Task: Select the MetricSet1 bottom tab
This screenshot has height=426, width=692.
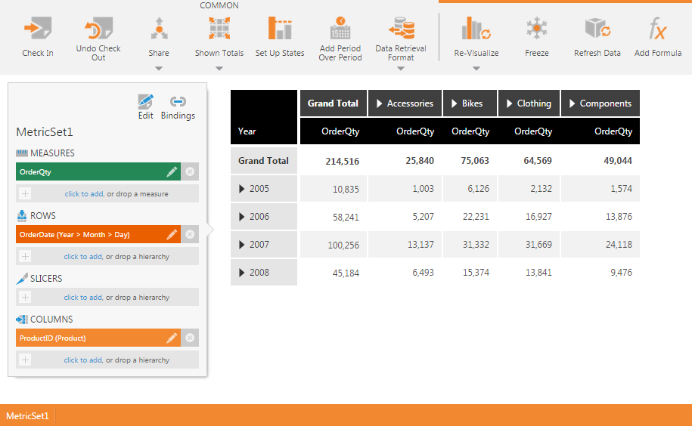Action: (27, 415)
